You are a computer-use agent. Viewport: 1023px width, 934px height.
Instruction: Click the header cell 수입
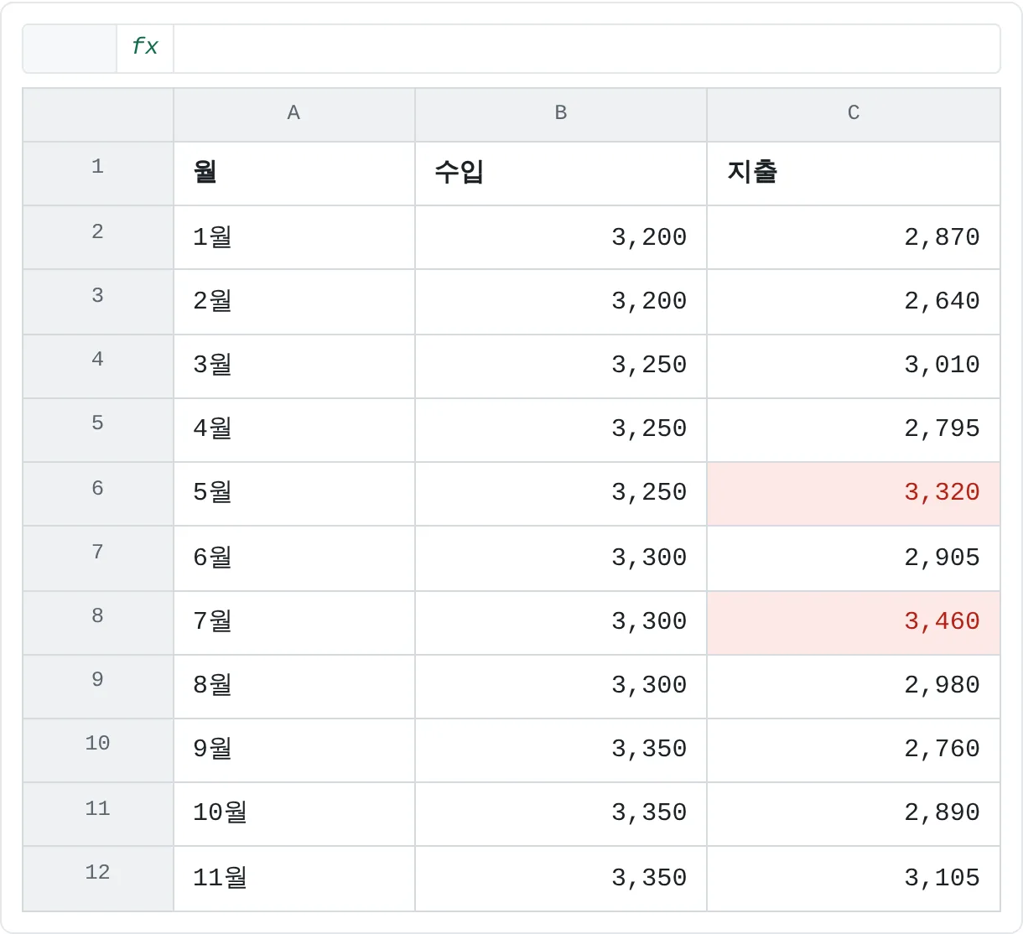[x=561, y=174]
